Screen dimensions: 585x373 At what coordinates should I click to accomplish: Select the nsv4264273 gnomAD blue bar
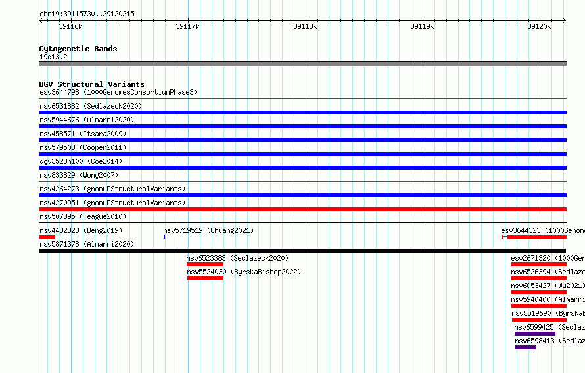click(302, 195)
